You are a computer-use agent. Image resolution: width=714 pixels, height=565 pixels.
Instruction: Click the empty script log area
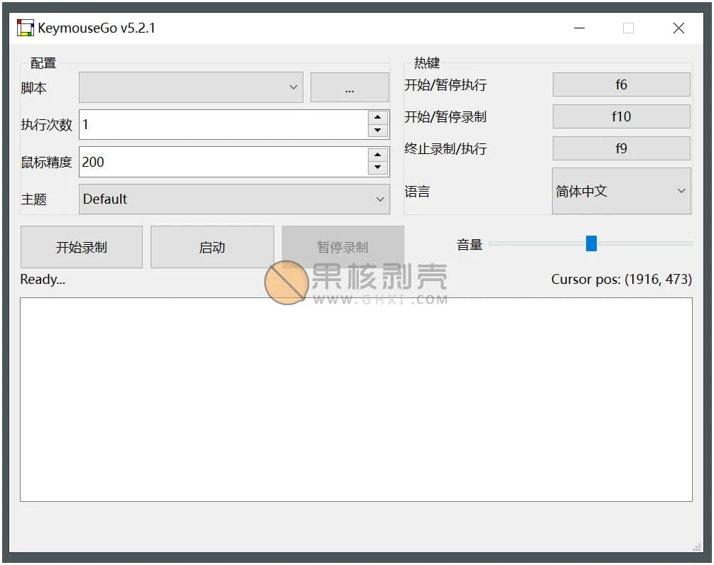(355, 397)
